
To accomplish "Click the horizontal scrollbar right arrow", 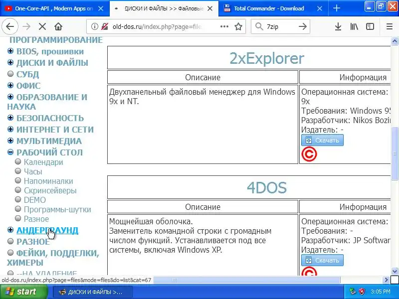I will pyautogui.click(x=386, y=280).
